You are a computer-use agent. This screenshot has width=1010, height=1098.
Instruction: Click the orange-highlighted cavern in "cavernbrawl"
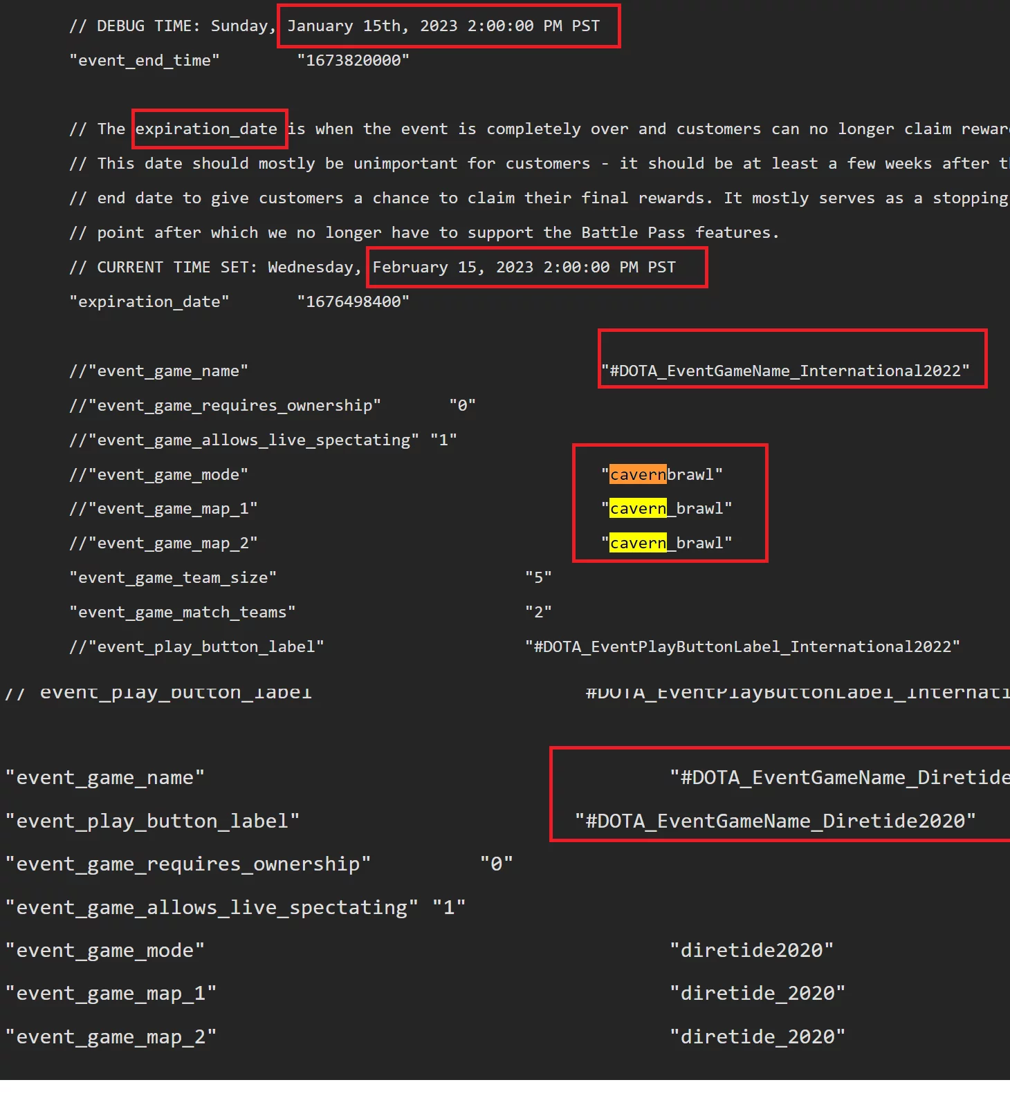pyautogui.click(x=638, y=475)
